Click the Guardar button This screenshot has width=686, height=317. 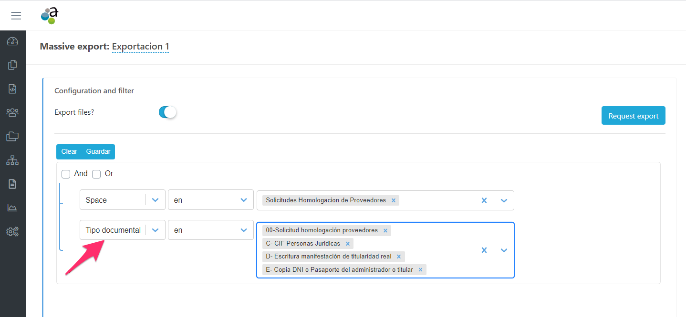point(98,152)
